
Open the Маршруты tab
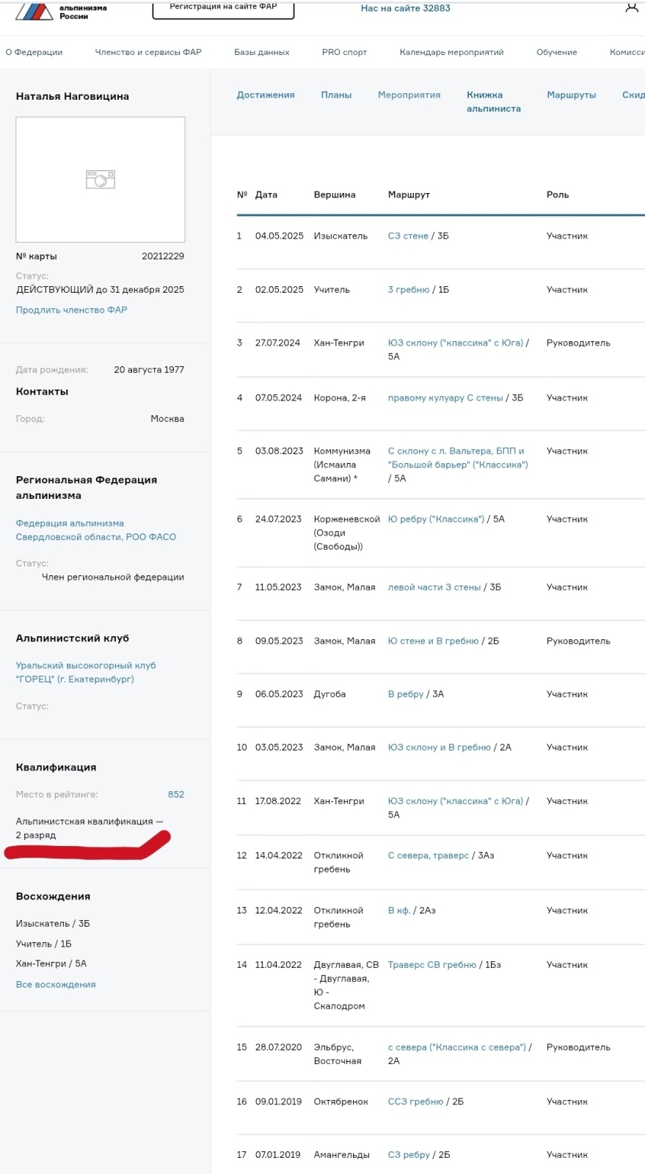pos(571,95)
